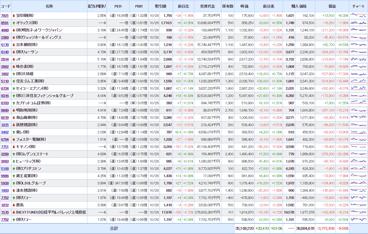Screen dimensions: 368x234
Task: Click the down arrow icon beside 鹿島
Action: (13, 205)
